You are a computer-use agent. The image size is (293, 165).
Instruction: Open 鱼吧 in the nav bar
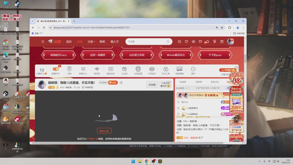click(102, 41)
